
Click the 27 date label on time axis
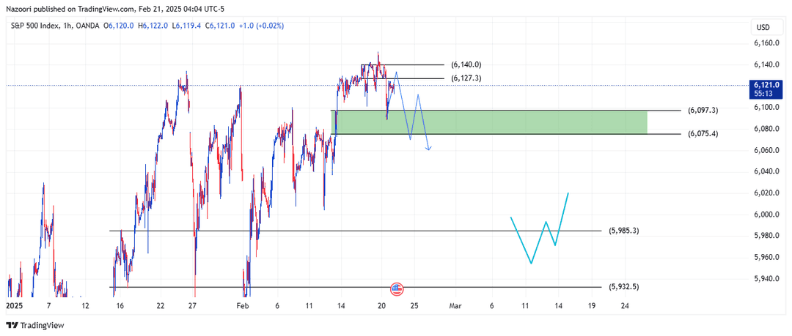192,306
